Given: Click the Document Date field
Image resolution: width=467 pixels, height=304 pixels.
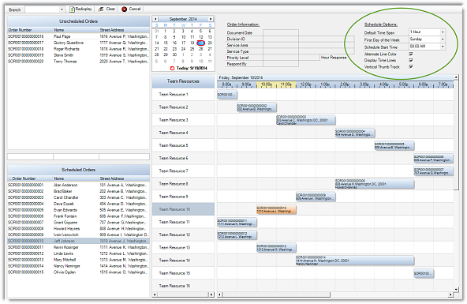Looking at the screenshot, I should coord(281,33).
